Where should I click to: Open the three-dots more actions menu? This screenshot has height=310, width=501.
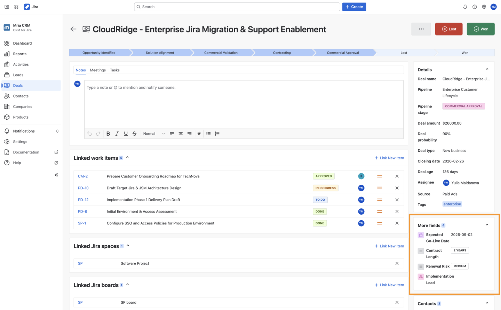click(x=421, y=29)
